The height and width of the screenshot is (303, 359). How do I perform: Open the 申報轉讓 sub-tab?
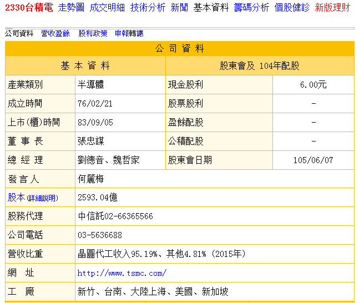(129, 33)
